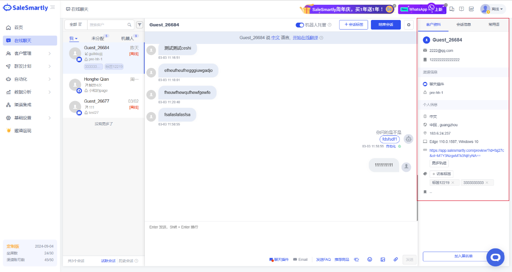Click the 开始在线翻译 link
Image resolution: width=512 pixels, height=272 pixels.
click(305, 38)
